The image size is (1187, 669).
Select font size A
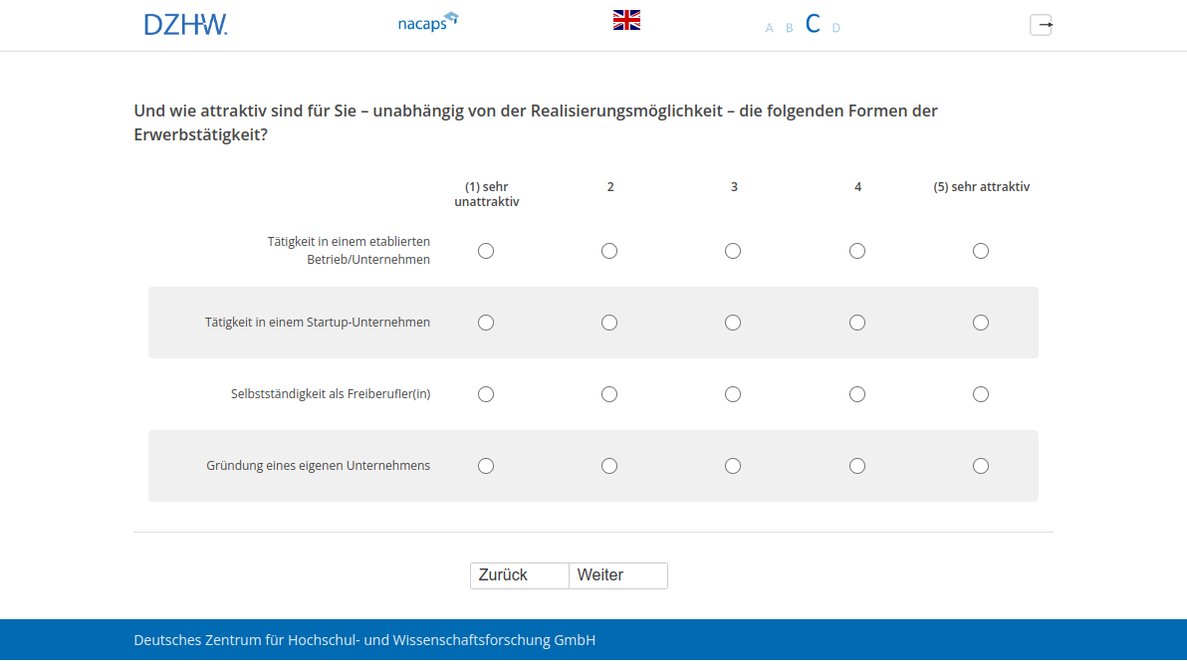(769, 28)
